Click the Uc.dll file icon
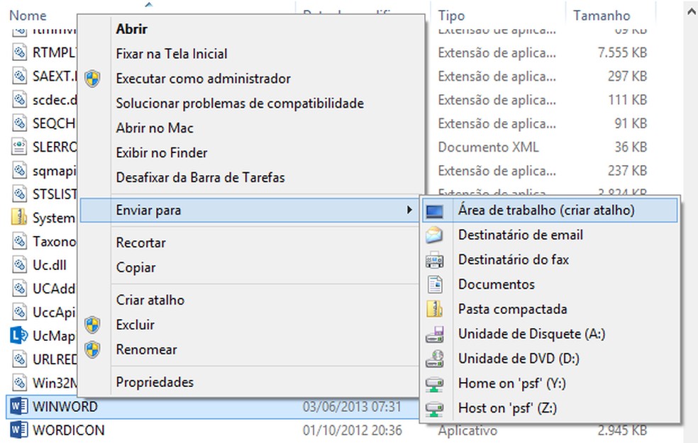The image size is (698, 443). pyautogui.click(x=18, y=264)
